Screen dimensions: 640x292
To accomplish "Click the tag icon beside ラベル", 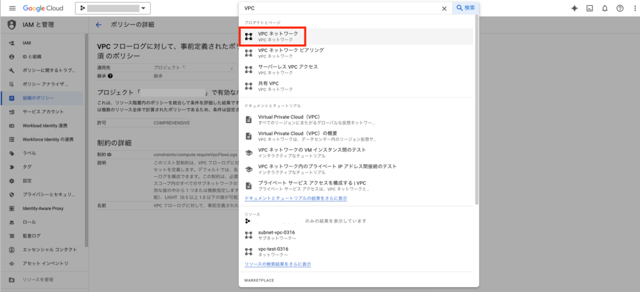I will pyautogui.click(x=12, y=153).
